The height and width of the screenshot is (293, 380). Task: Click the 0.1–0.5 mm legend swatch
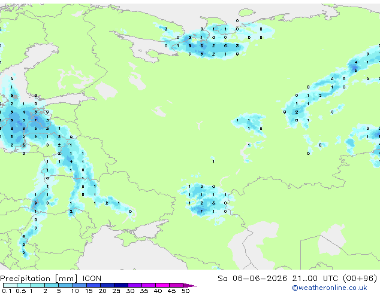coord(10,285)
